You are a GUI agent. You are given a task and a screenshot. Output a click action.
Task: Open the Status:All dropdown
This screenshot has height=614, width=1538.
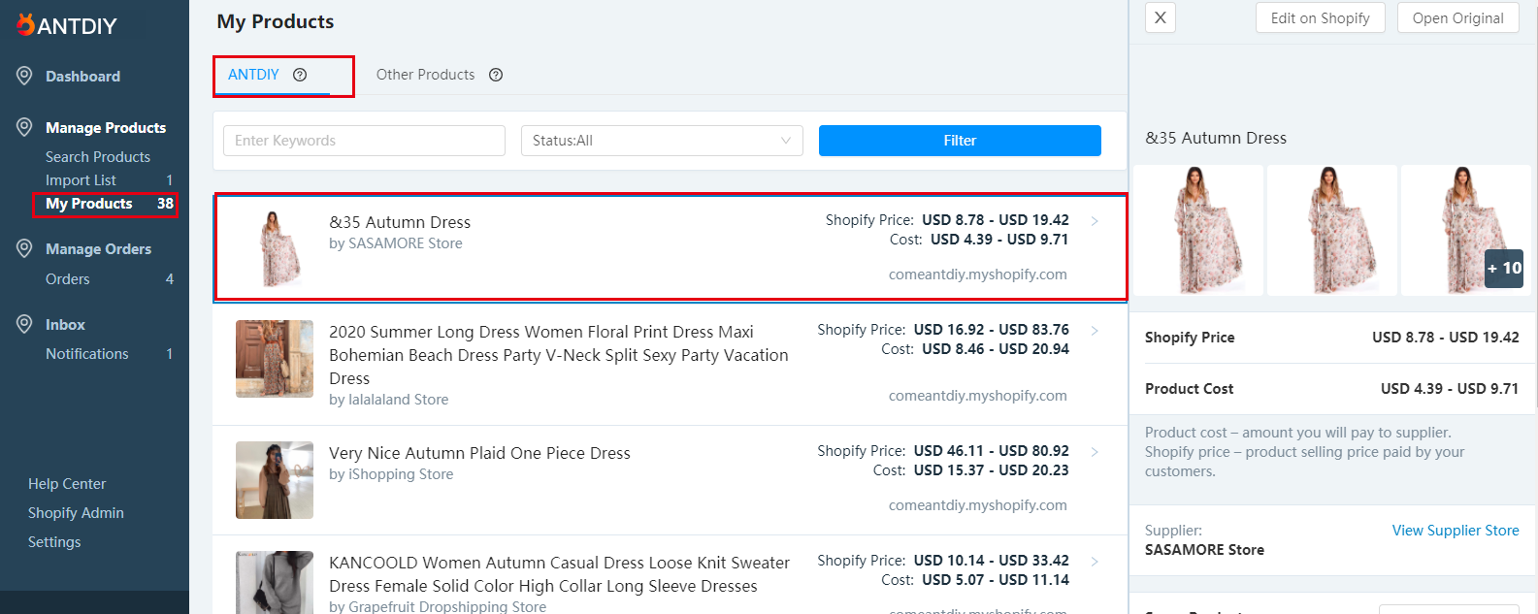click(x=662, y=141)
